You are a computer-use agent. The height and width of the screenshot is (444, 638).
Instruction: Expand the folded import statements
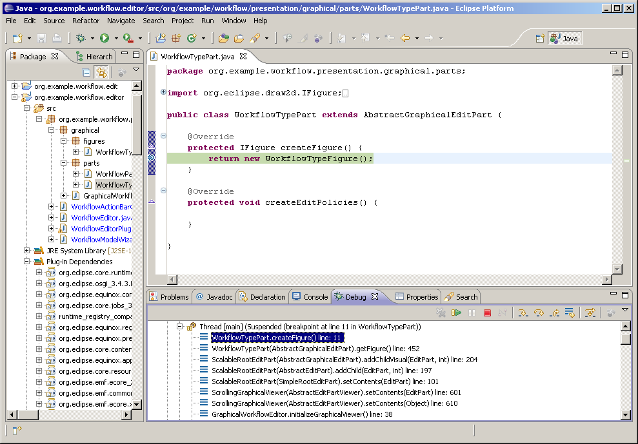(163, 93)
